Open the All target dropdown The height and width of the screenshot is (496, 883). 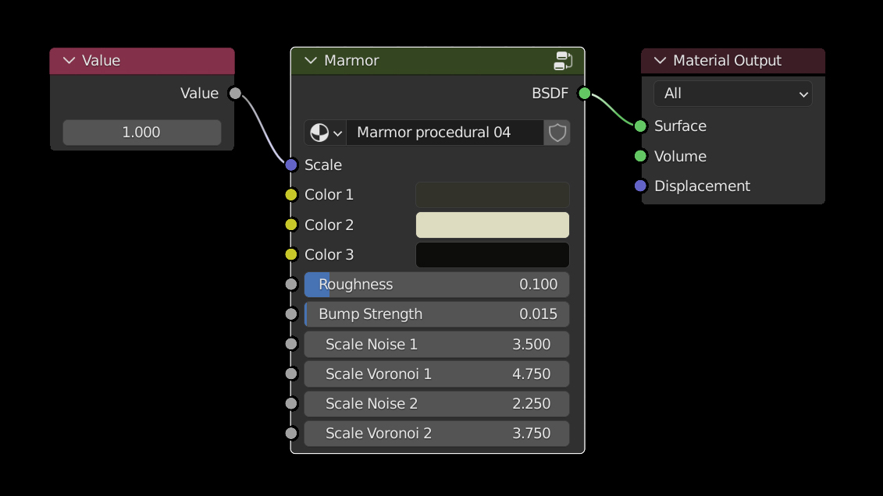732,94
